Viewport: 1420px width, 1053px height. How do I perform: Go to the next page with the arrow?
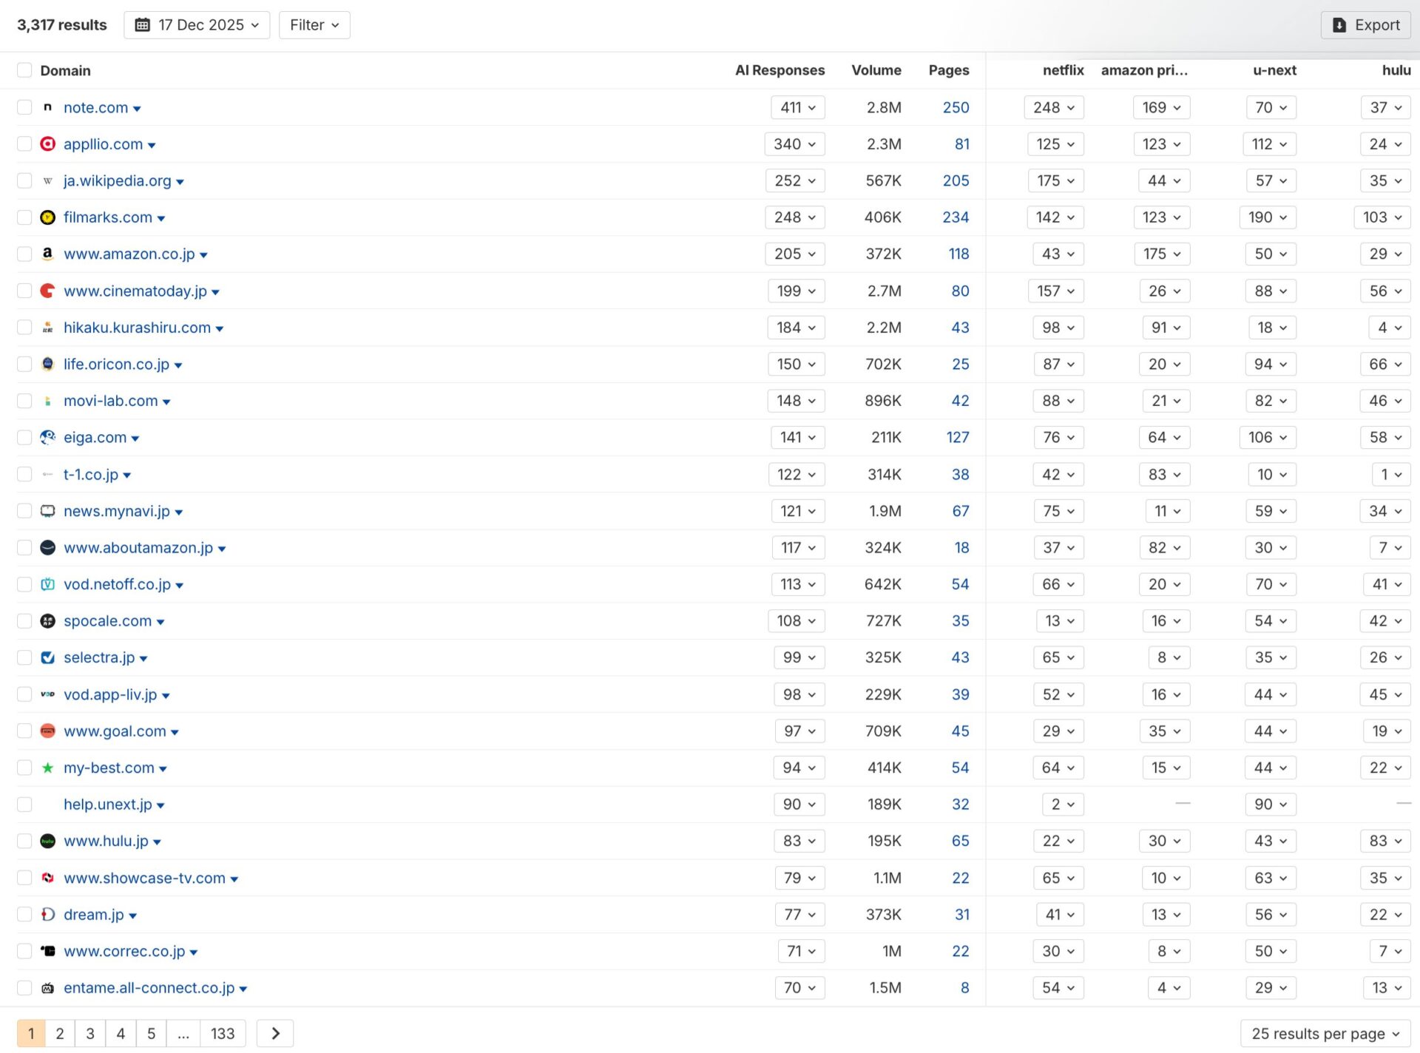tap(274, 1033)
